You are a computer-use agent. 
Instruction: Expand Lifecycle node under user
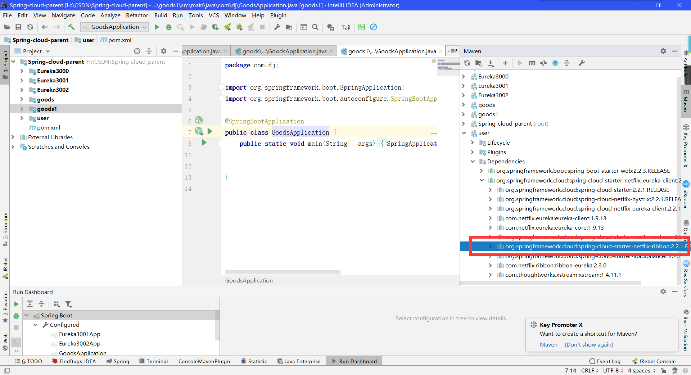coord(473,143)
